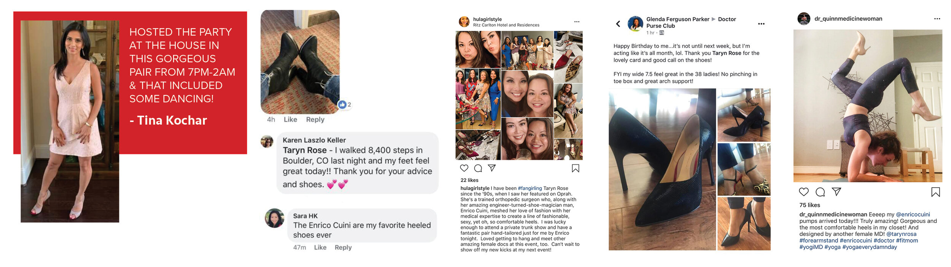Bookmark the hulagirlstyle post
The height and width of the screenshot is (267, 951).
coord(576,168)
